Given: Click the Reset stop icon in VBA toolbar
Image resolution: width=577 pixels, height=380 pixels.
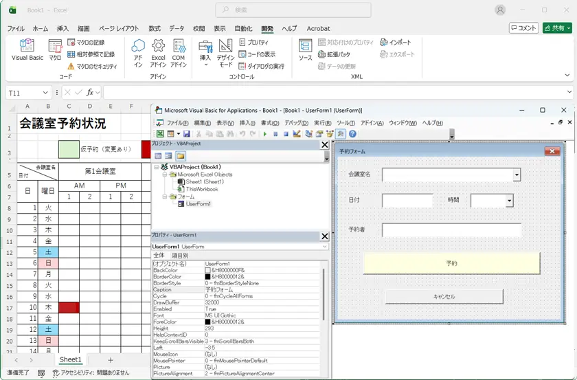Looking at the screenshot, I should [286, 134].
